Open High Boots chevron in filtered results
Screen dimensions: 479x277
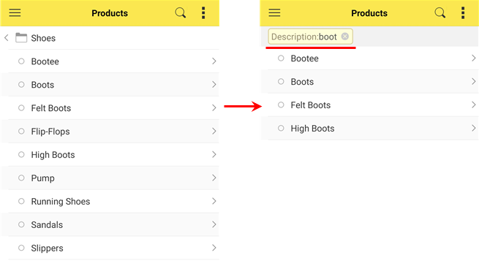pyautogui.click(x=473, y=129)
